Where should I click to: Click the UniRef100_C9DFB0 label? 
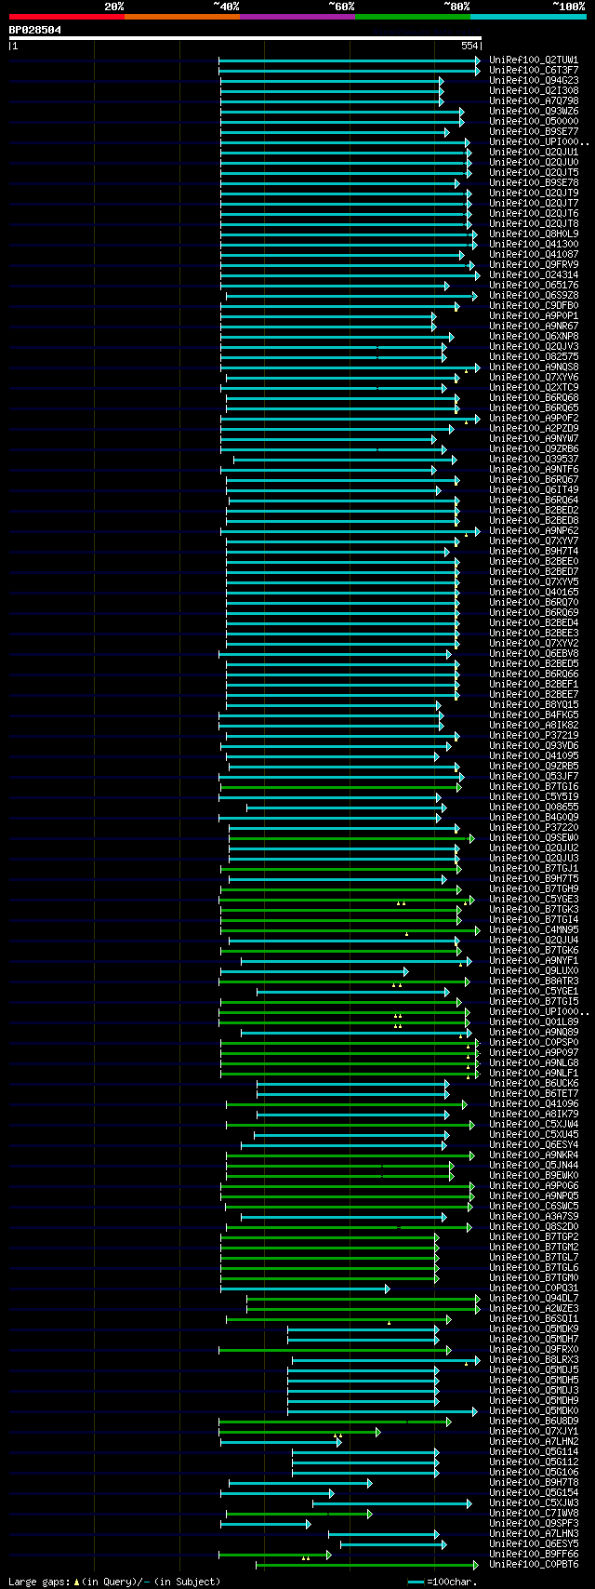(x=534, y=305)
